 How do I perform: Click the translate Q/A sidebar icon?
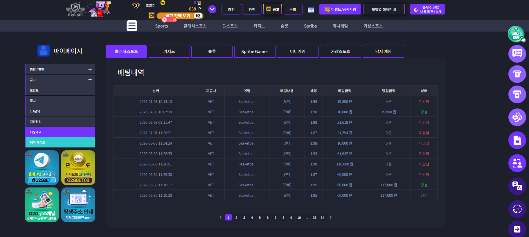[517, 186]
